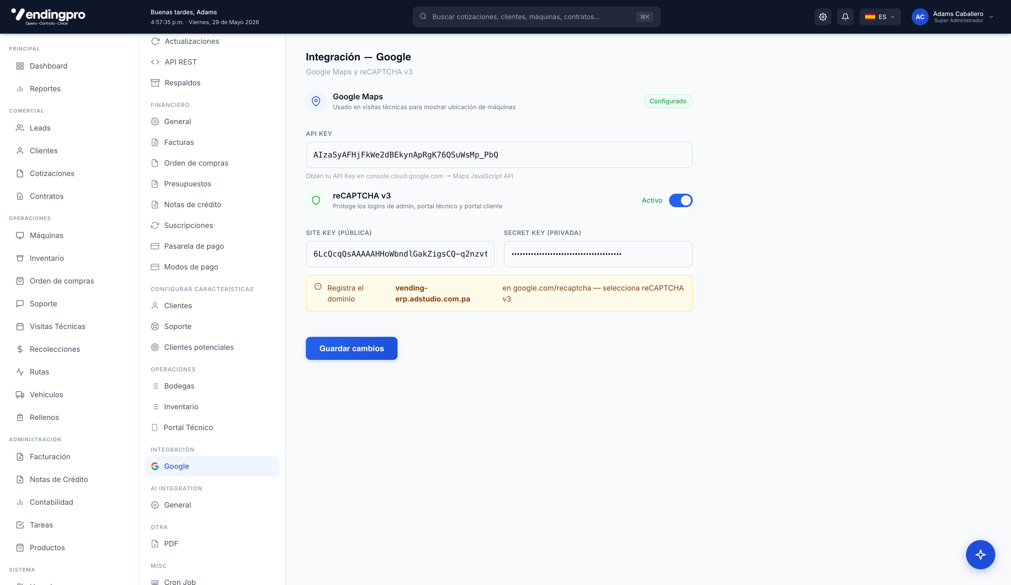Open the floating AI assistant sparkle button
1011x585 pixels.
[x=981, y=555]
